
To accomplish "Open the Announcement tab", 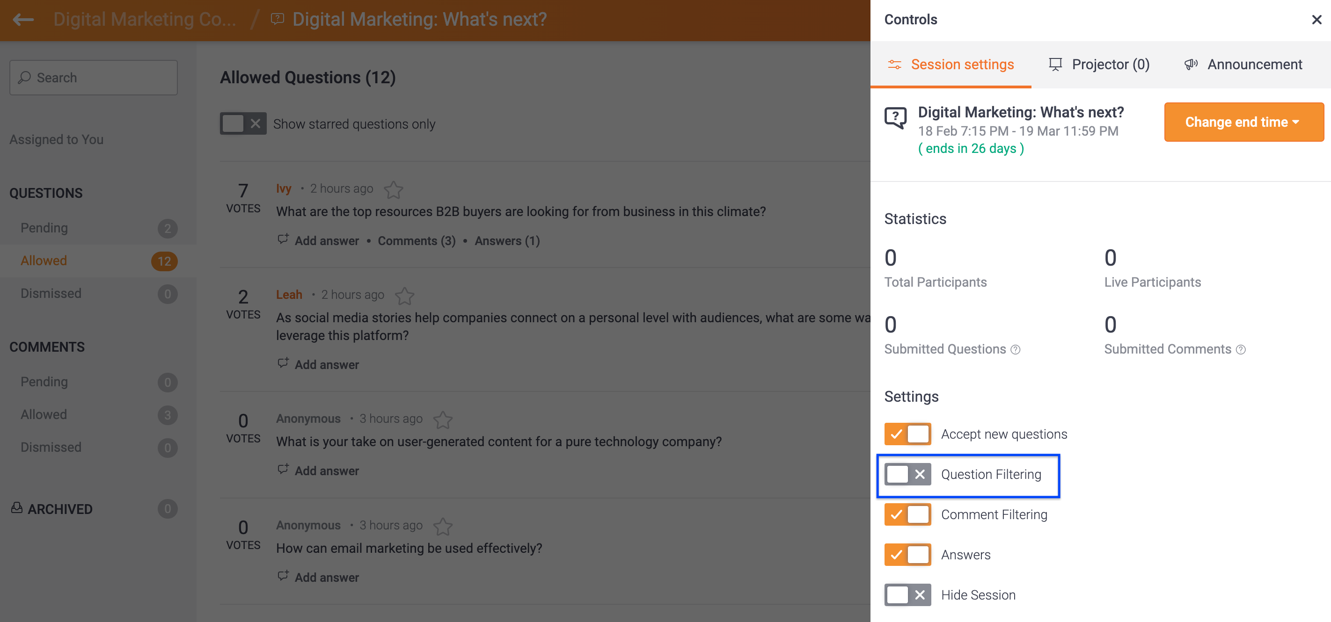I will click(1254, 64).
